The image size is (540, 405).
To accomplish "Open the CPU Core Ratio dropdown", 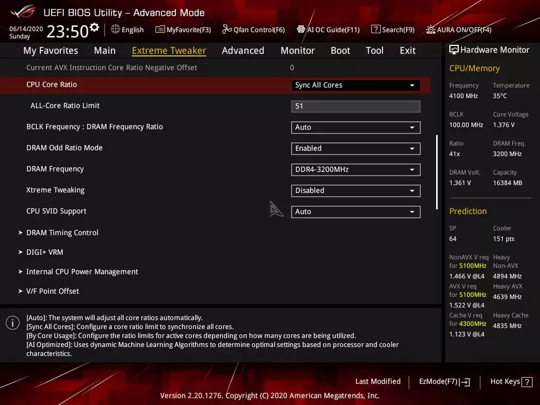I will click(355, 85).
